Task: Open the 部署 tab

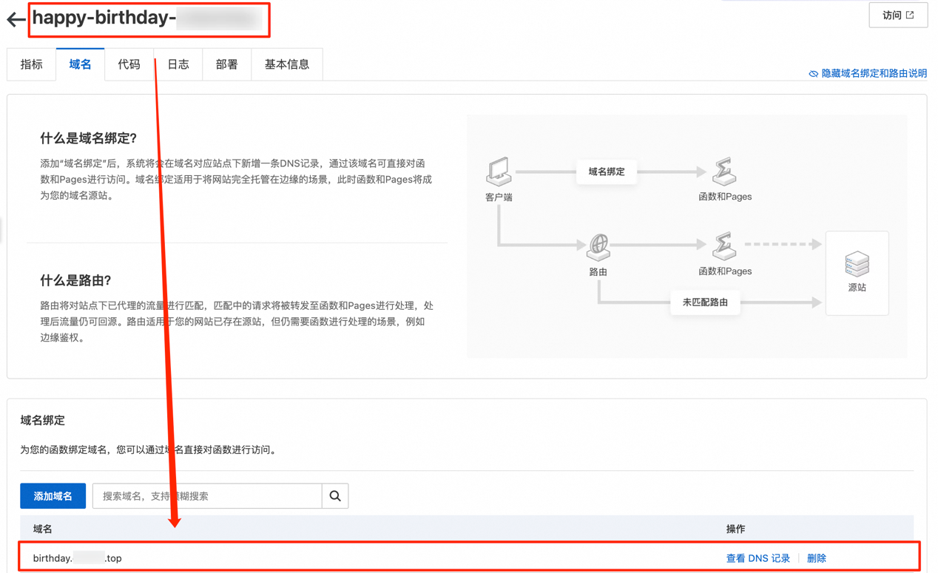Action: click(226, 64)
